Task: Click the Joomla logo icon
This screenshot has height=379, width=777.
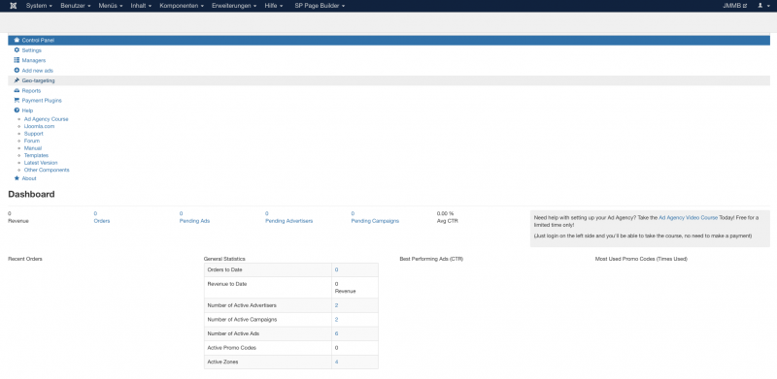Action: [x=13, y=6]
